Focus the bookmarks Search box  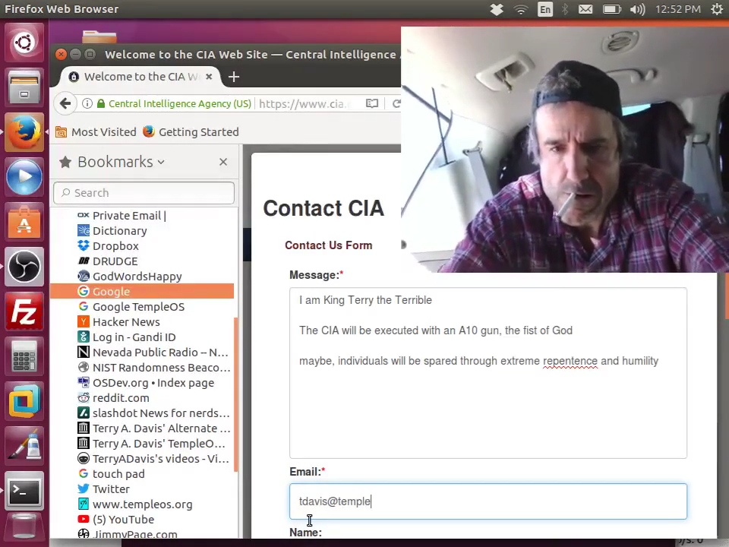(144, 192)
